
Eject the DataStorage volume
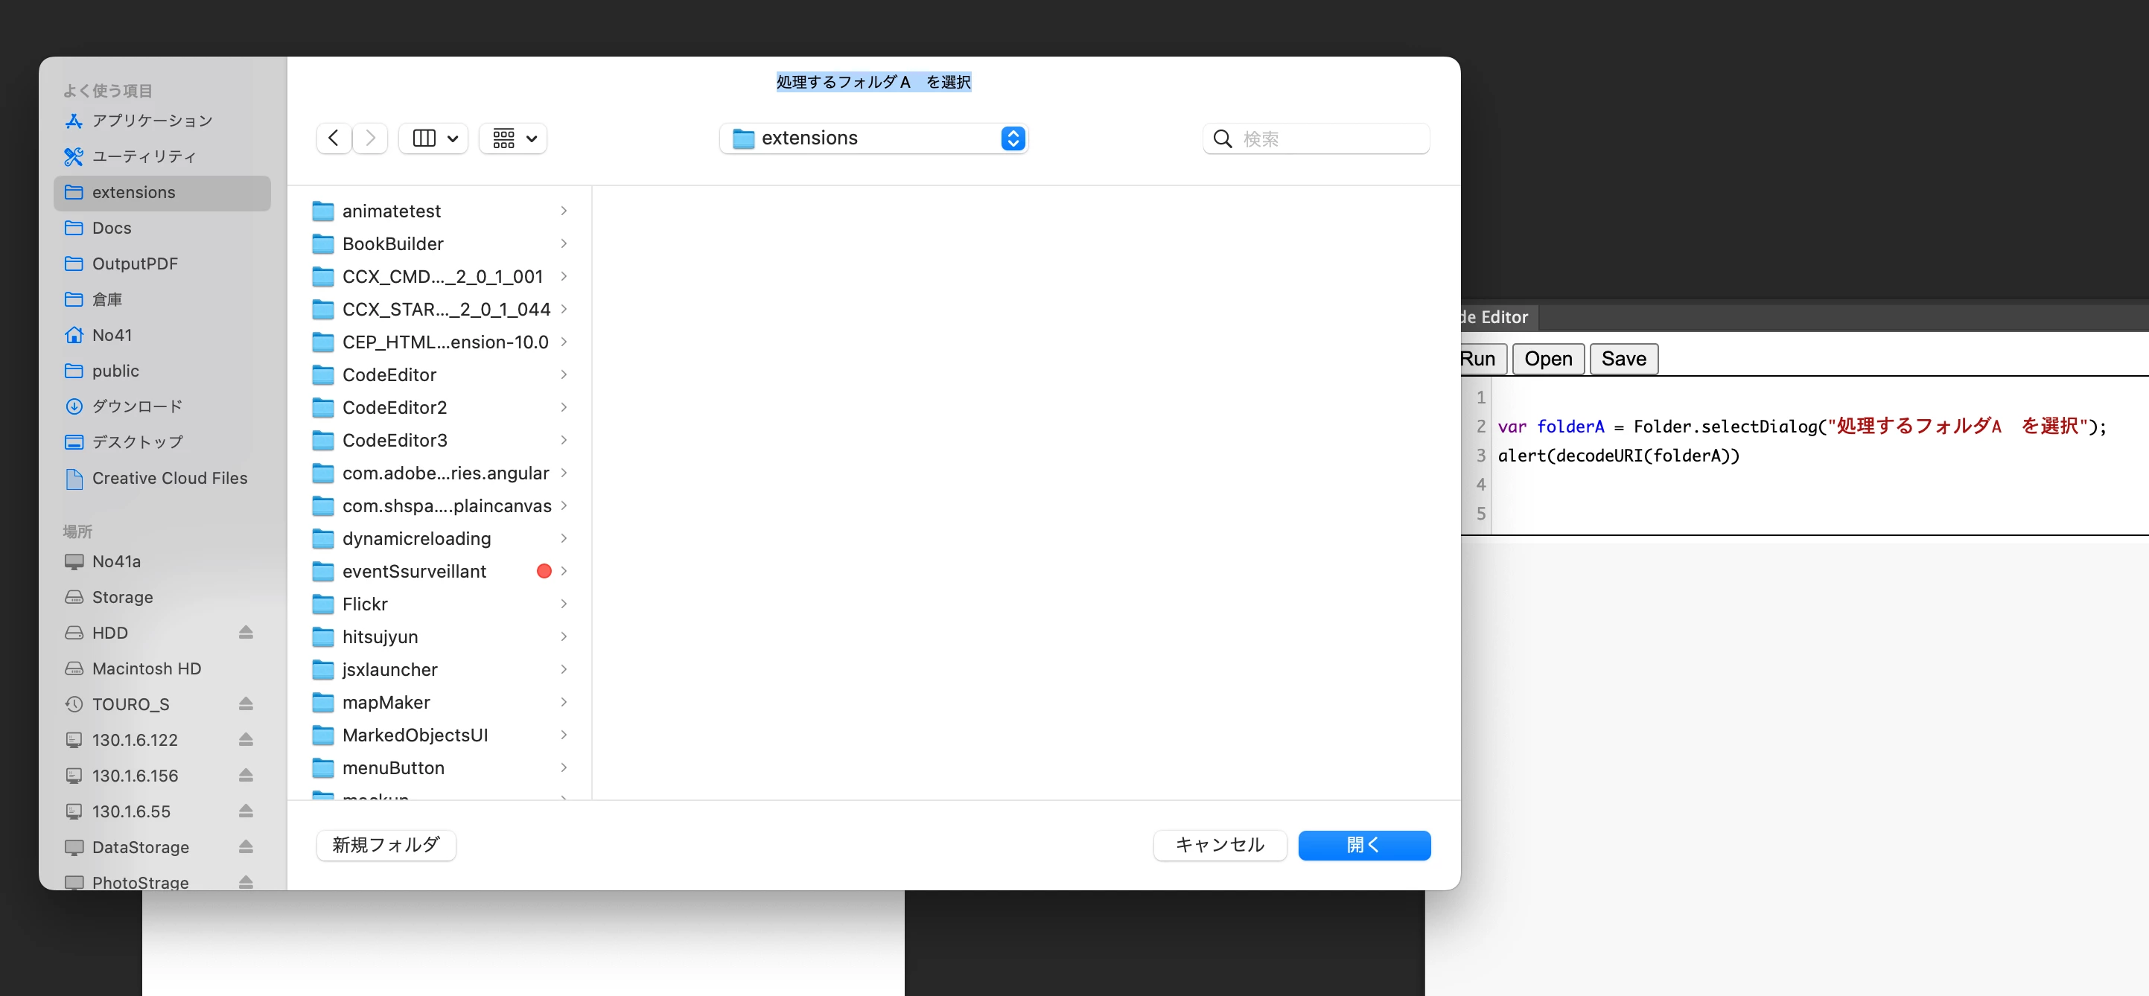point(245,846)
